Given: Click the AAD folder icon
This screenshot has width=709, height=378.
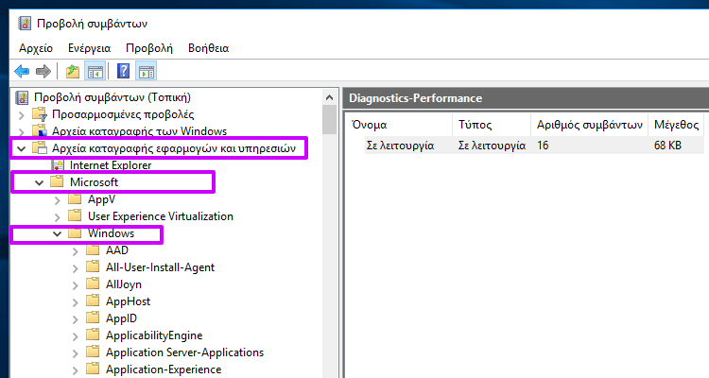Looking at the screenshot, I should click(93, 250).
